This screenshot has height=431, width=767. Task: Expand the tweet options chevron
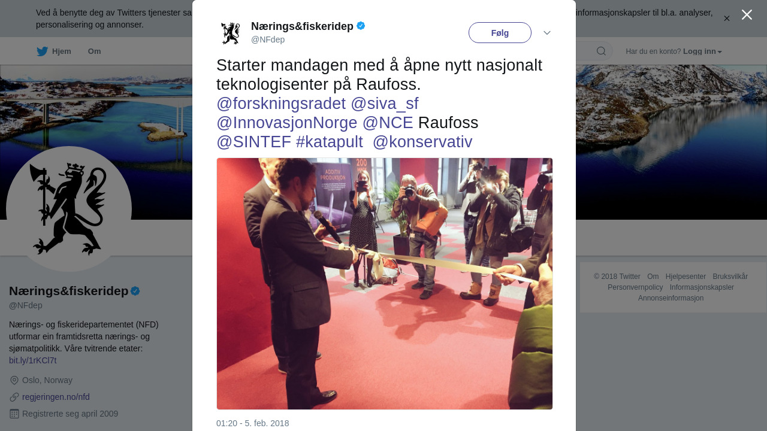[x=547, y=33]
